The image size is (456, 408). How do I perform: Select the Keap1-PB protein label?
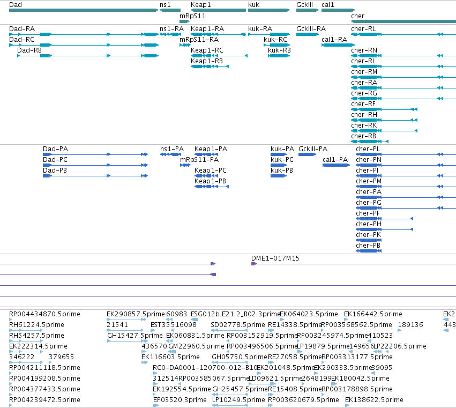click(x=210, y=181)
